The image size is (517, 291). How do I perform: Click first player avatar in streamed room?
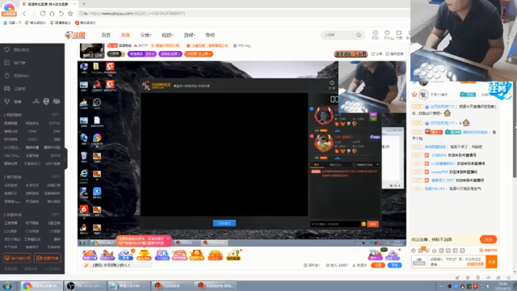pos(323,115)
